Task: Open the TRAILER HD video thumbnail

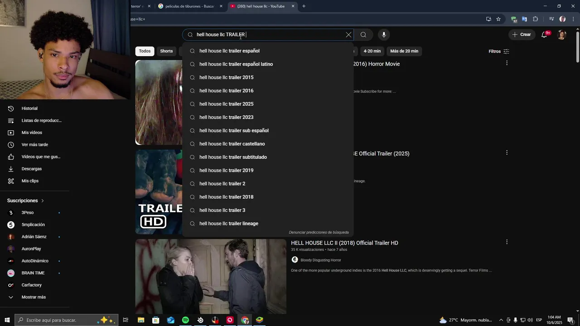Action: pos(159,192)
